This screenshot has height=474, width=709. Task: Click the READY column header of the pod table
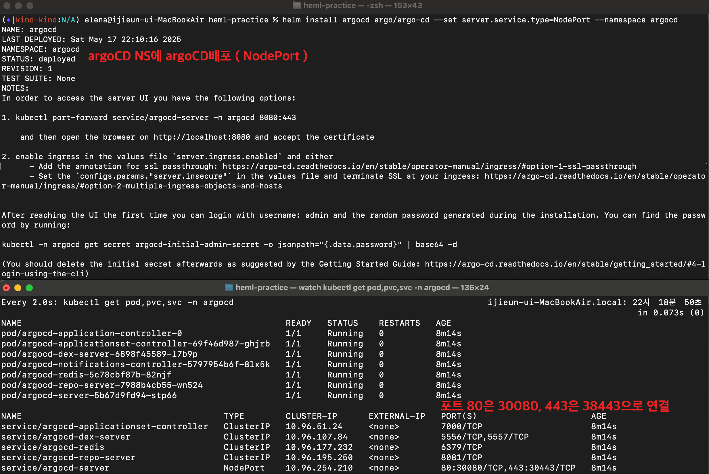tap(298, 323)
